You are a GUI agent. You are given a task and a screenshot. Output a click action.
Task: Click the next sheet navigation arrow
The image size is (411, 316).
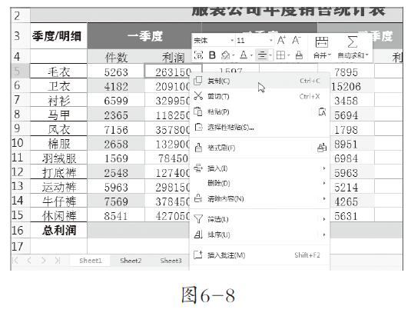click(x=43, y=261)
